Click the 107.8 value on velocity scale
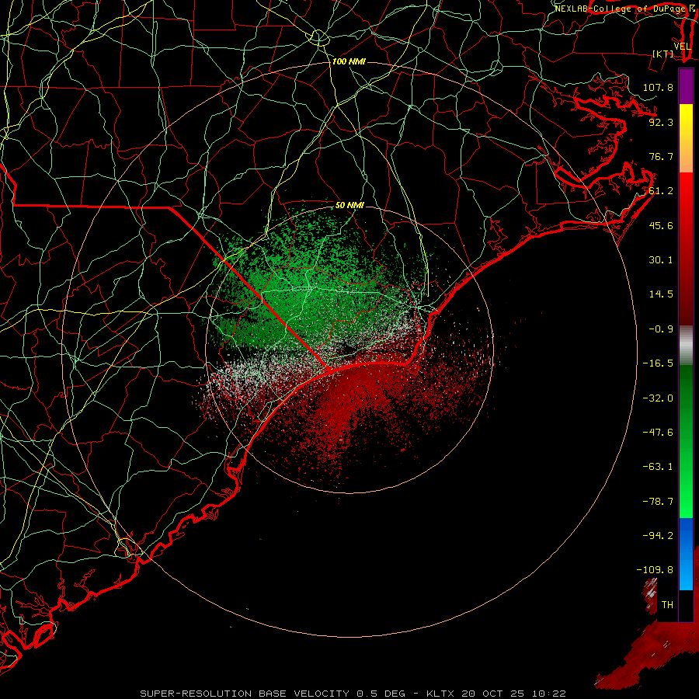 pyautogui.click(x=658, y=87)
